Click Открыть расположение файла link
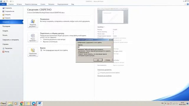This screenshot has height=106, width=189. coord(110,73)
